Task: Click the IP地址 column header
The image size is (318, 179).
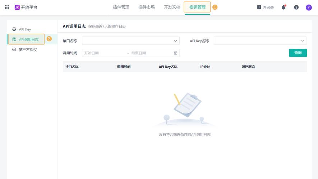Action: pyautogui.click(x=205, y=67)
